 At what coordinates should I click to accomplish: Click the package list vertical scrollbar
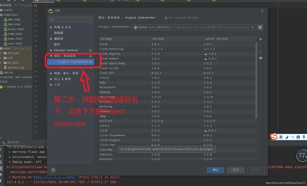(x=256, y=80)
